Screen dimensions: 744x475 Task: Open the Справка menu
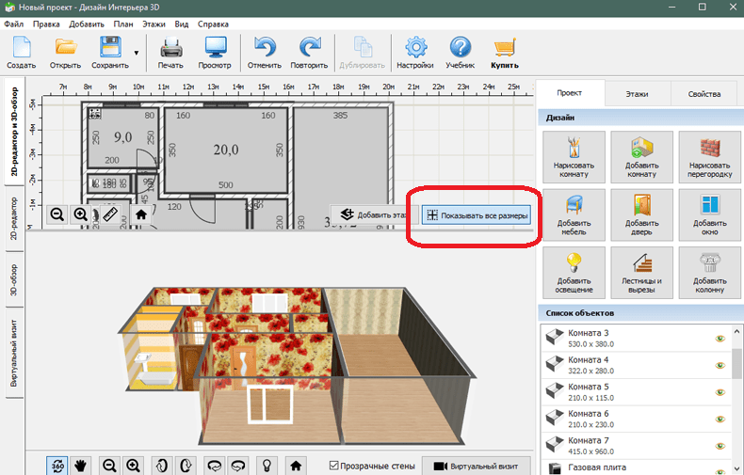click(x=213, y=24)
